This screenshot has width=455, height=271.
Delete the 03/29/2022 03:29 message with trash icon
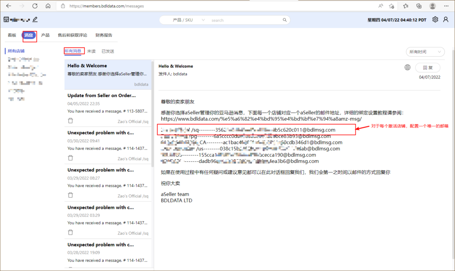click(x=71, y=232)
